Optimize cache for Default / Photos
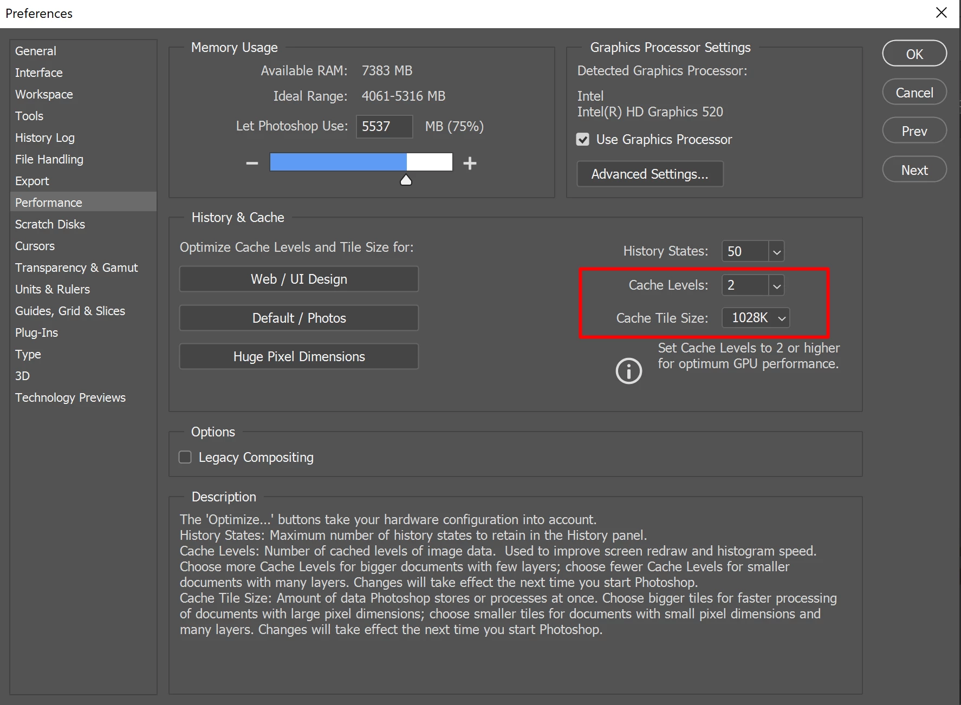This screenshot has width=961, height=705. (x=299, y=318)
